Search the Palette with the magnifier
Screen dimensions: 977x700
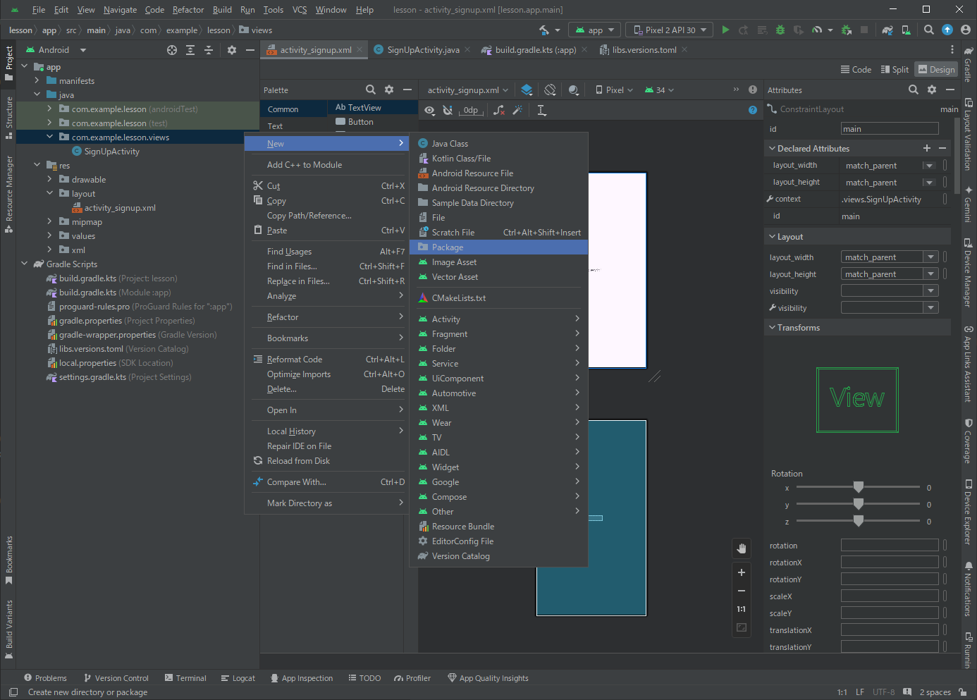coord(371,90)
